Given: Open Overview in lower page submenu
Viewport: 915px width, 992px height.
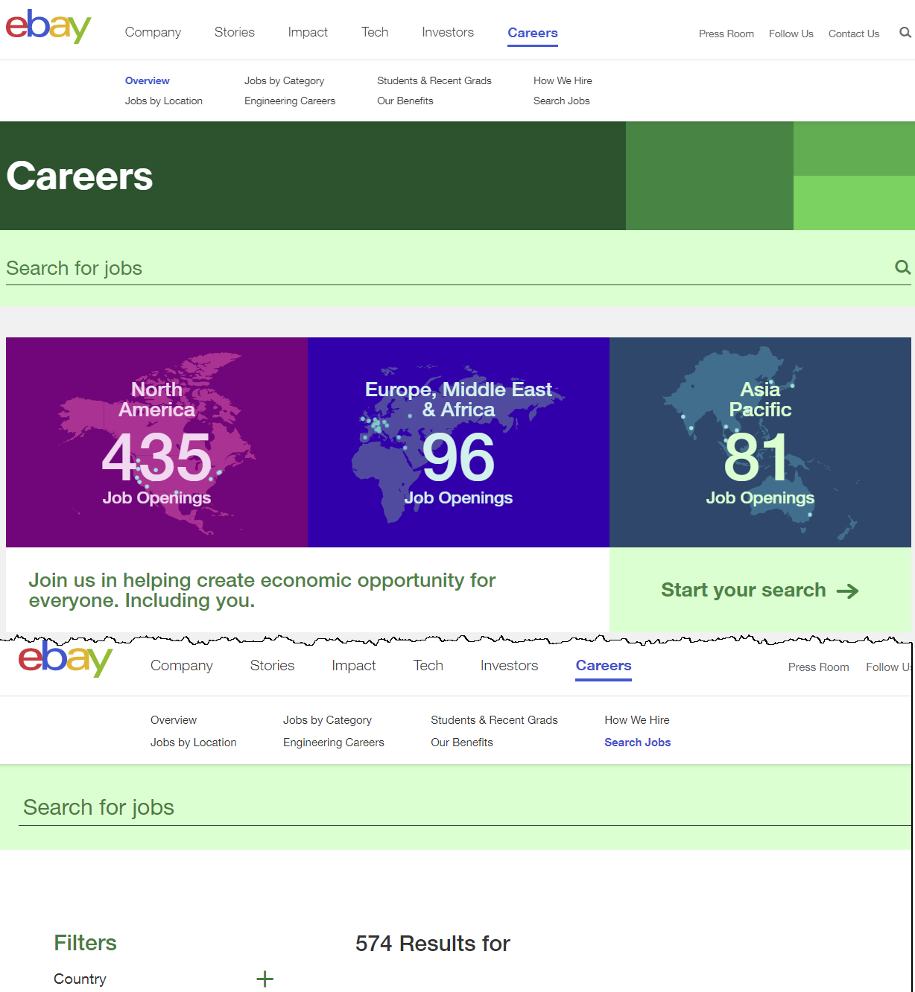Looking at the screenshot, I should (174, 720).
